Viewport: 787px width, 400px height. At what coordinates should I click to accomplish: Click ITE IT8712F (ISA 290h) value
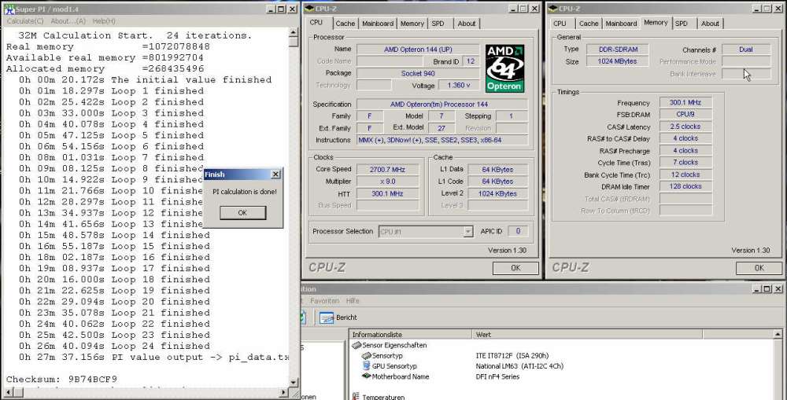pos(512,356)
